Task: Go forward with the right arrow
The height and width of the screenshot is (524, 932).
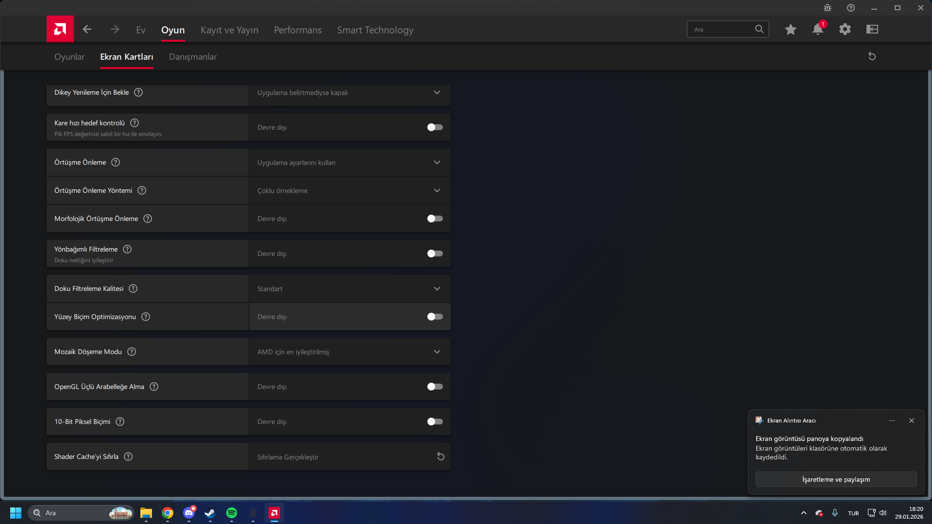Action: point(115,29)
